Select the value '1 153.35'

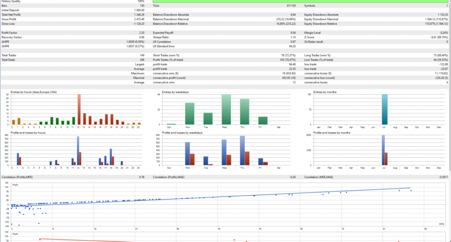point(443,15)
